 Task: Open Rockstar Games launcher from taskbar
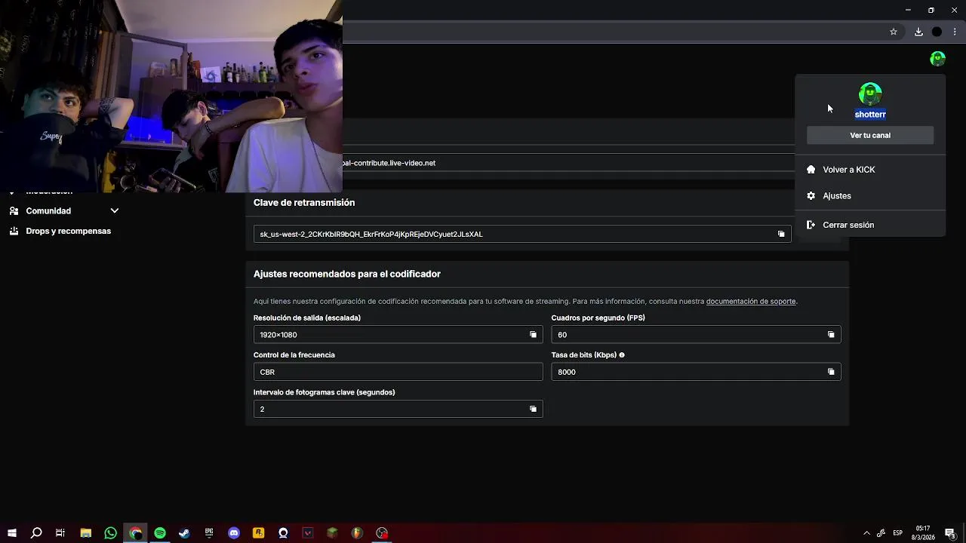[258, 533]
